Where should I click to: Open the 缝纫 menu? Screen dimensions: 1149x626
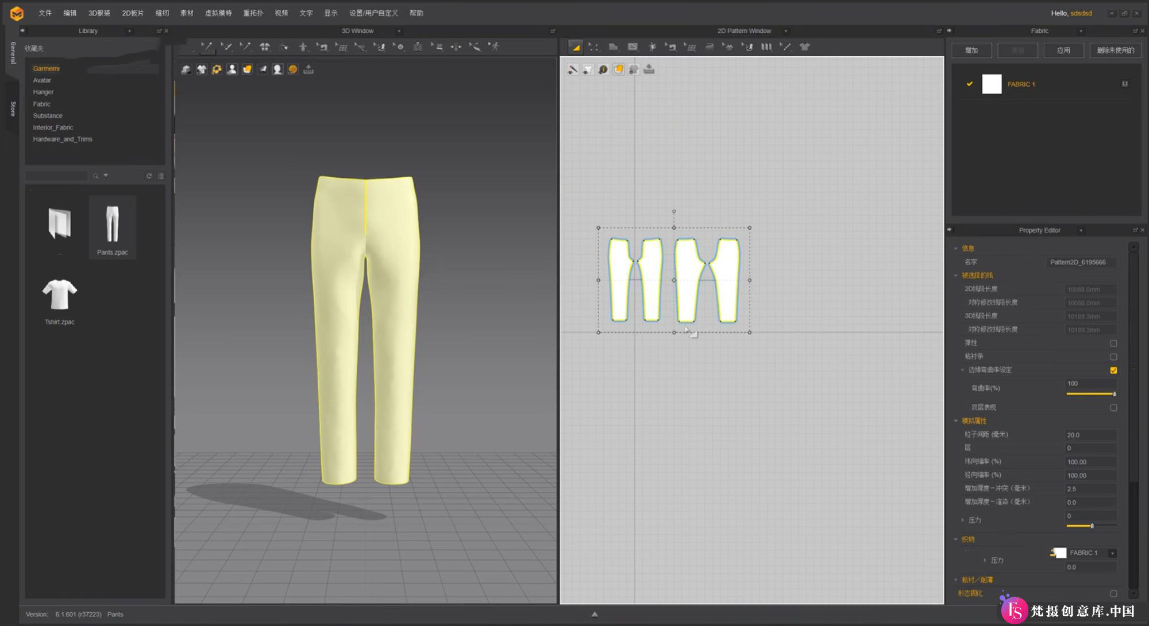pyautogui.click(x=162, y=13)
